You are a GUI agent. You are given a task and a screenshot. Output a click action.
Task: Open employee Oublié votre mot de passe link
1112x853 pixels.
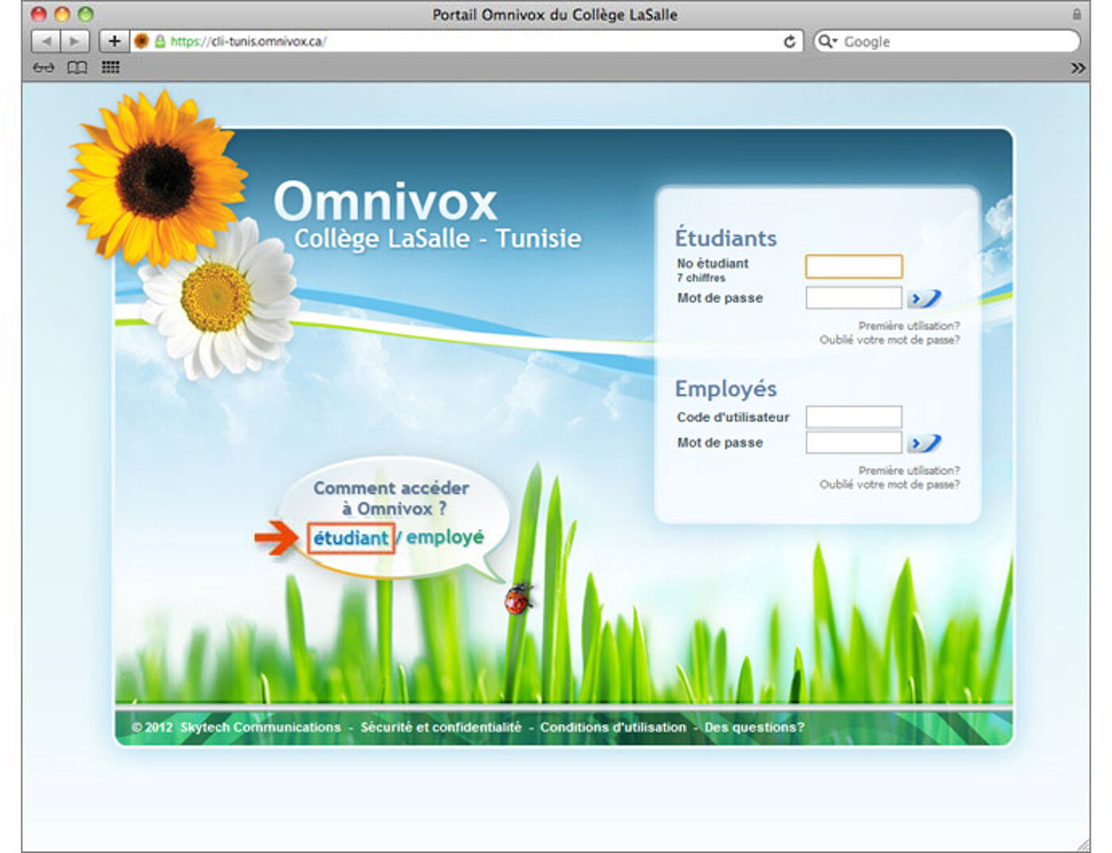(890, 484)
